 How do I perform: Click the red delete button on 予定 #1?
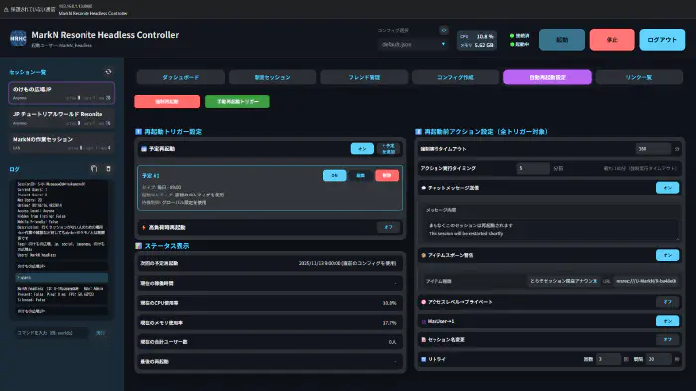pos(387,175)
